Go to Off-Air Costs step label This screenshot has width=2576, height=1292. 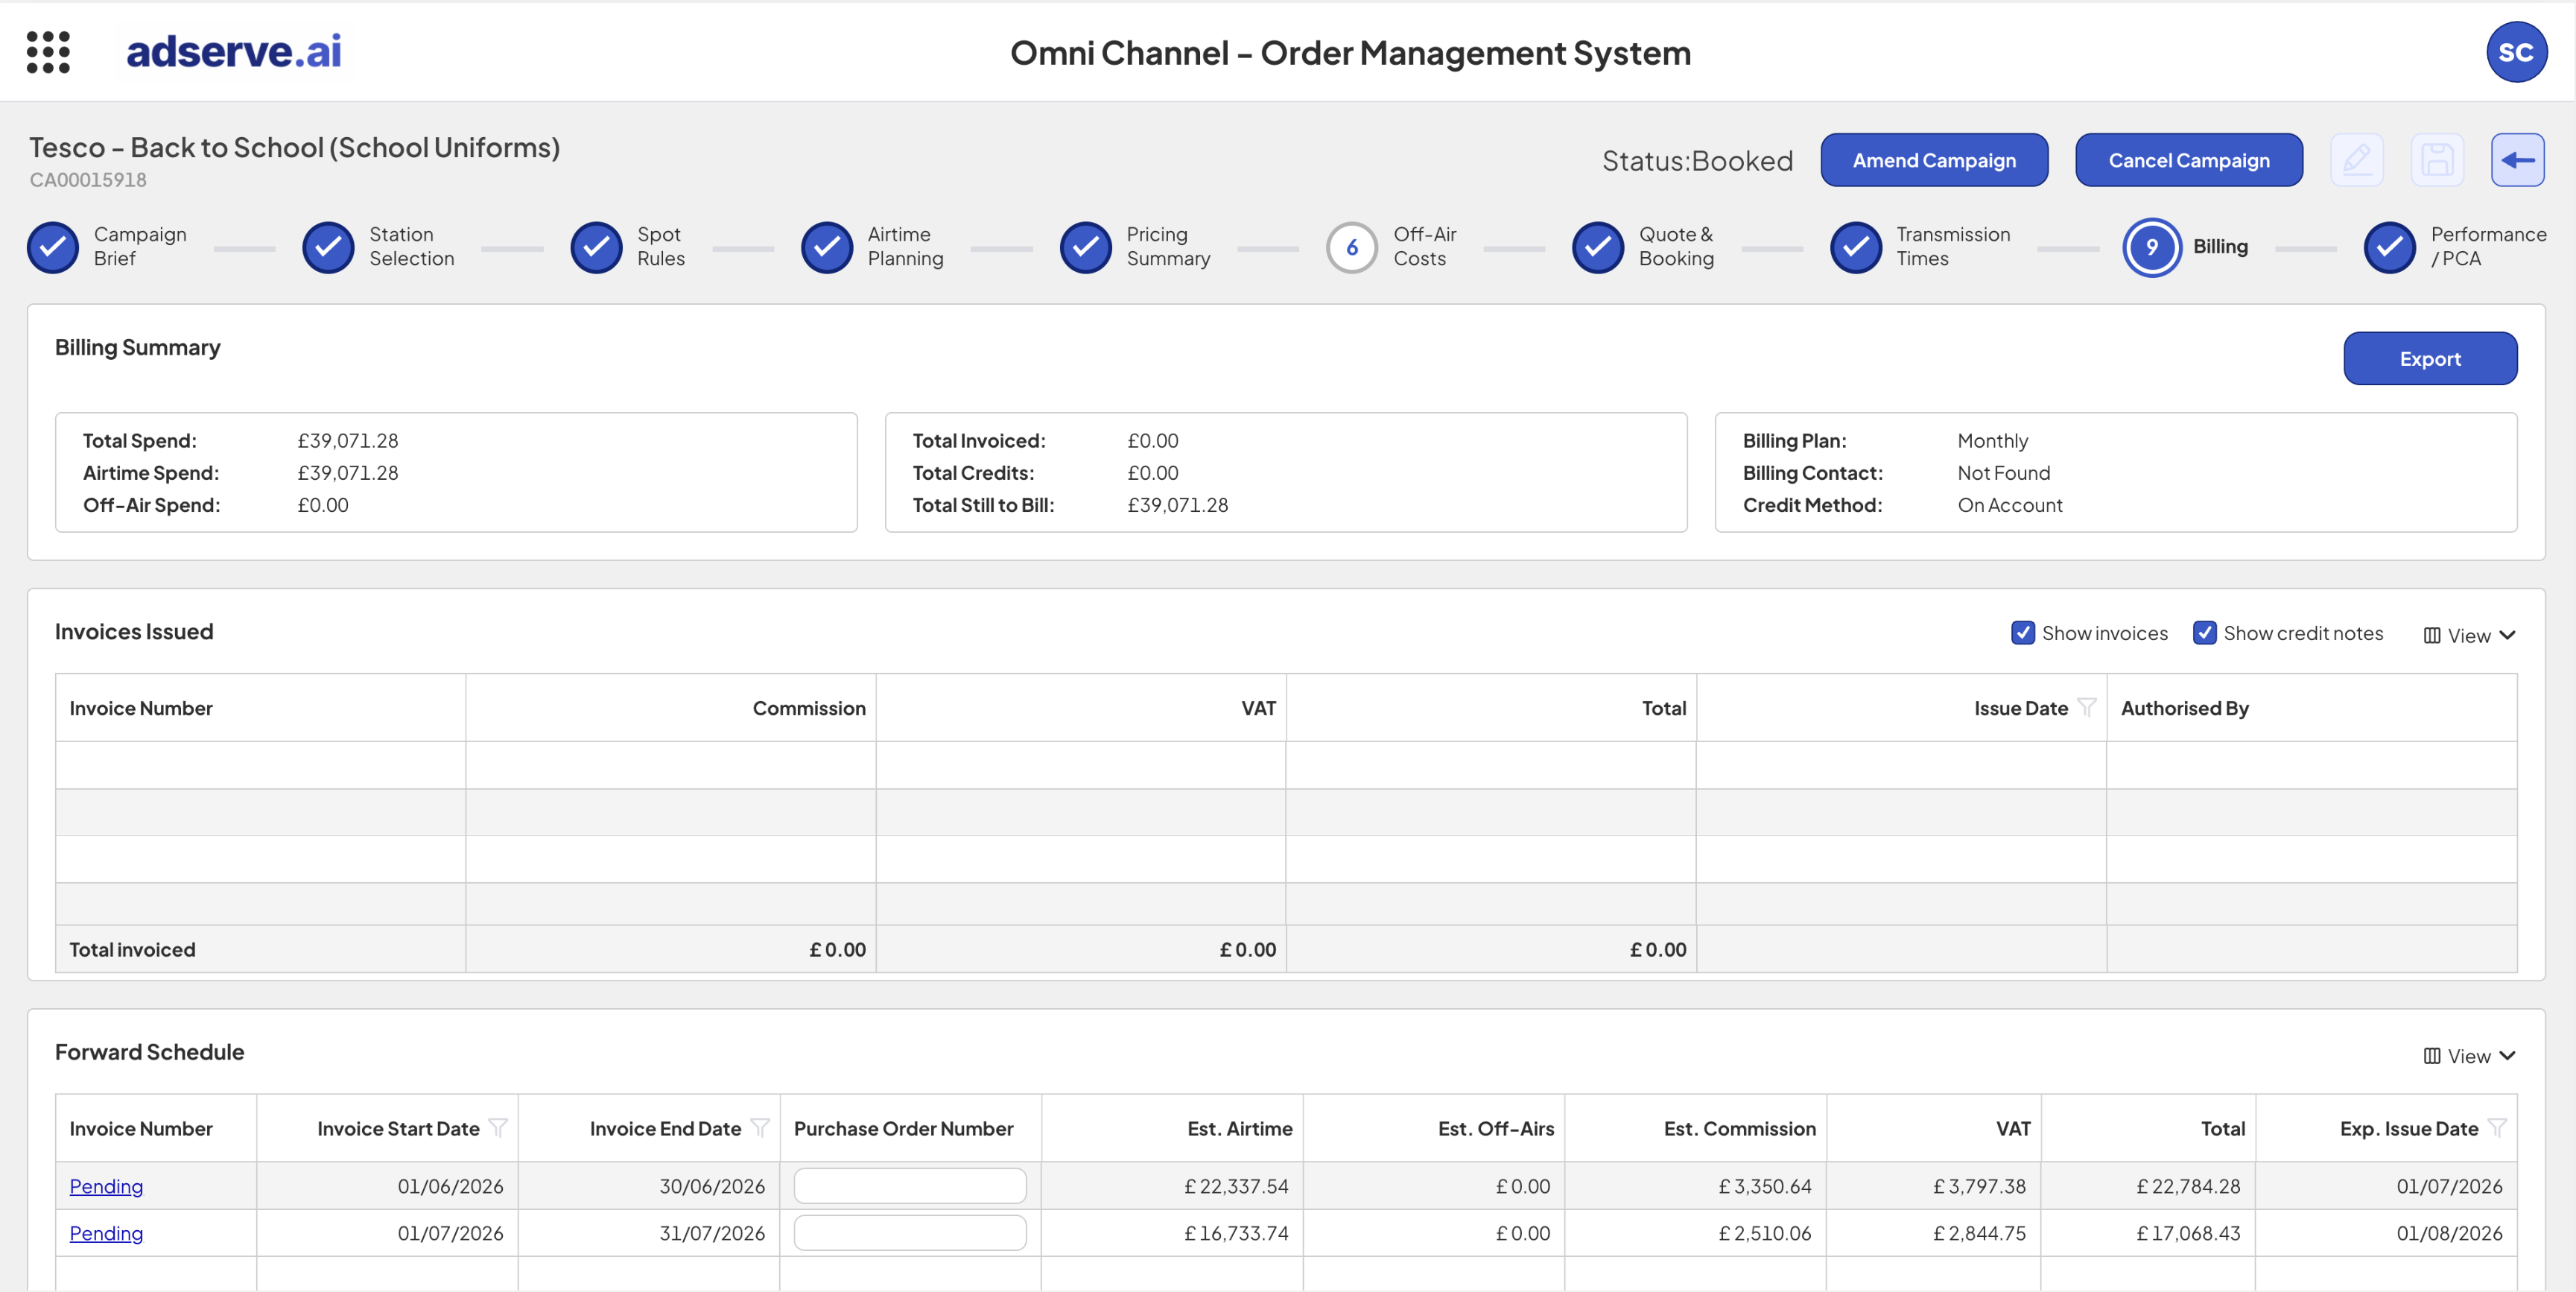tap(1425, 246)
